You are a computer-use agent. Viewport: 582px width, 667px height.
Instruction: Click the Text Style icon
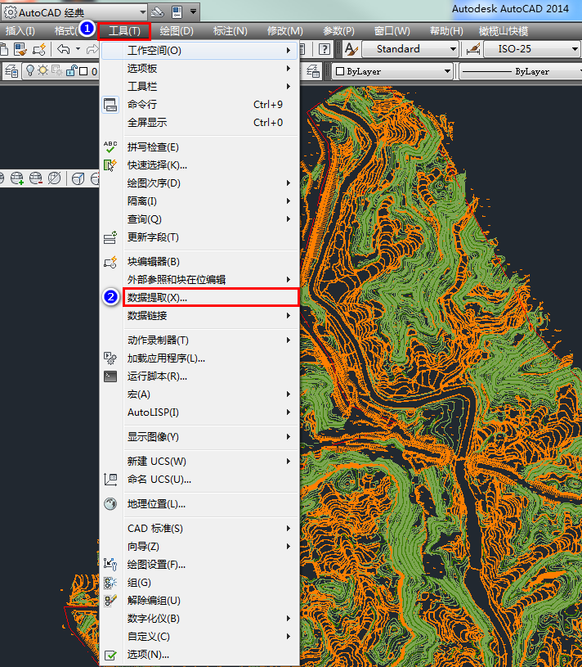(351, 49)
